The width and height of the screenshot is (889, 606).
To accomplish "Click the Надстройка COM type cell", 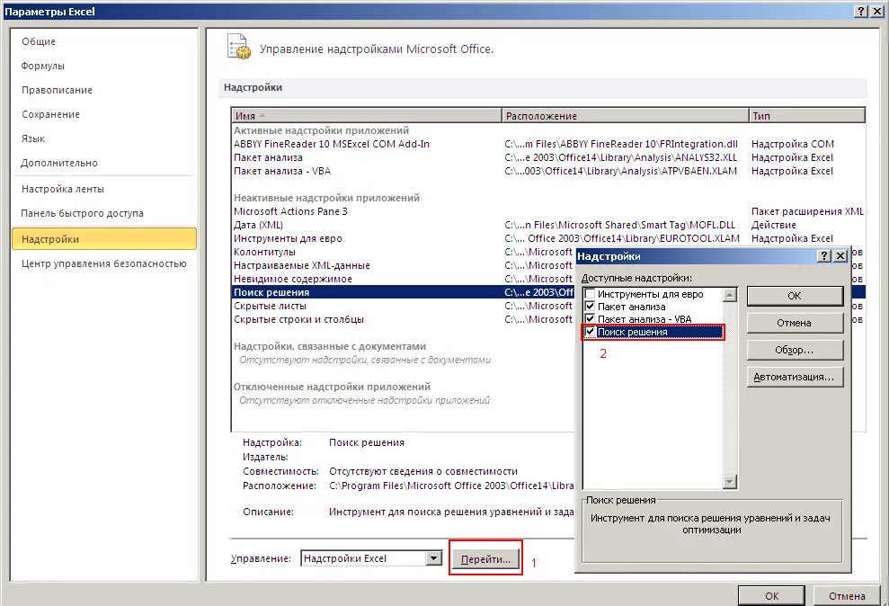I will point(792,144).
